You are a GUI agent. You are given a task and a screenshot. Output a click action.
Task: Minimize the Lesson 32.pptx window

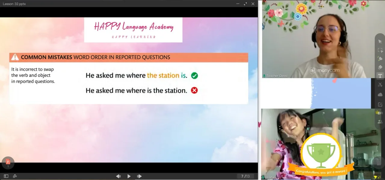pos(237,4)
